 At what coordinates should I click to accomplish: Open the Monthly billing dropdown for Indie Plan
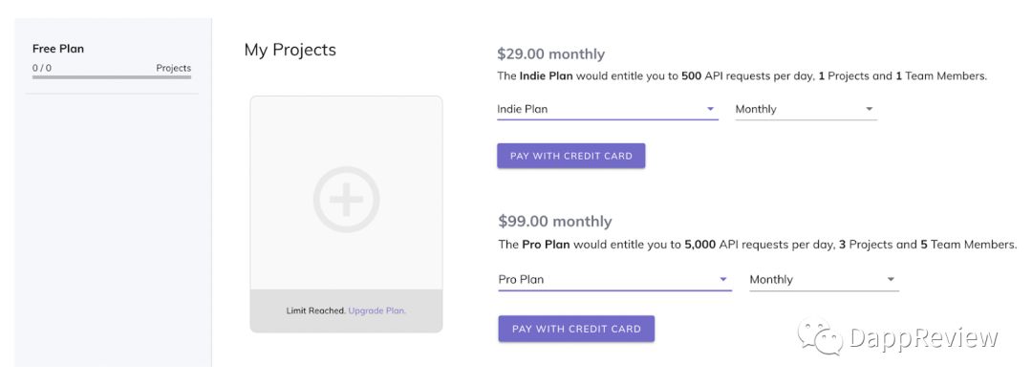tap(806, 109)
